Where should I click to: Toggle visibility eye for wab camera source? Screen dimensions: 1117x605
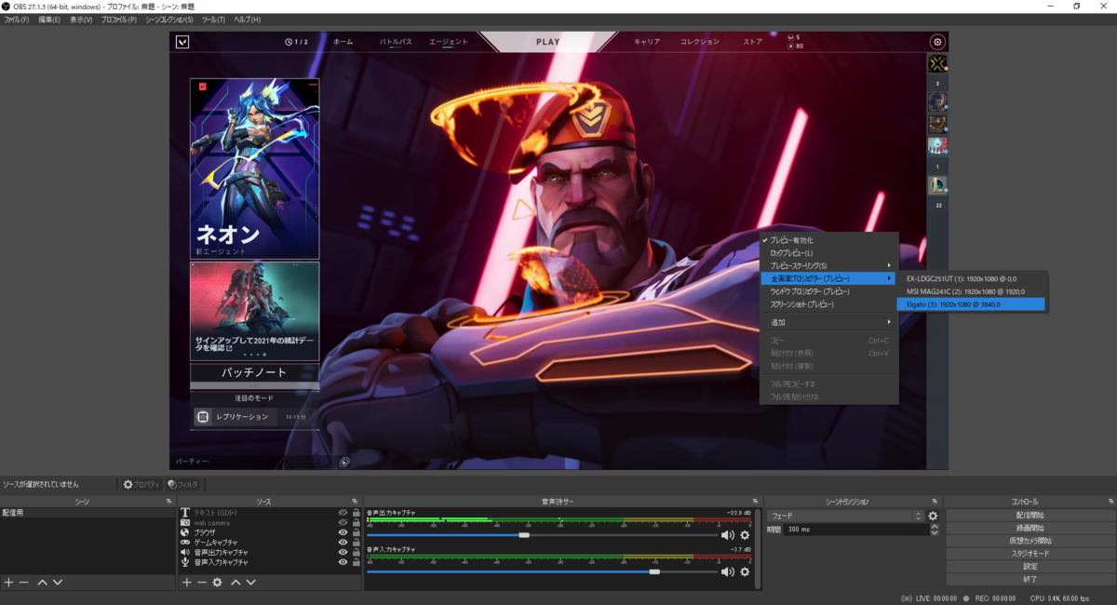(x=343, y=522)
